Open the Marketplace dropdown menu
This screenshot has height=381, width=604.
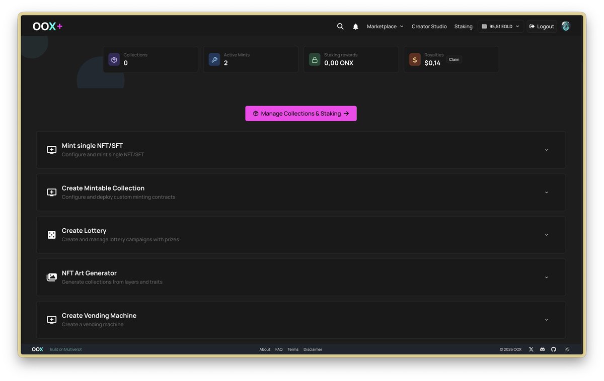385,27
